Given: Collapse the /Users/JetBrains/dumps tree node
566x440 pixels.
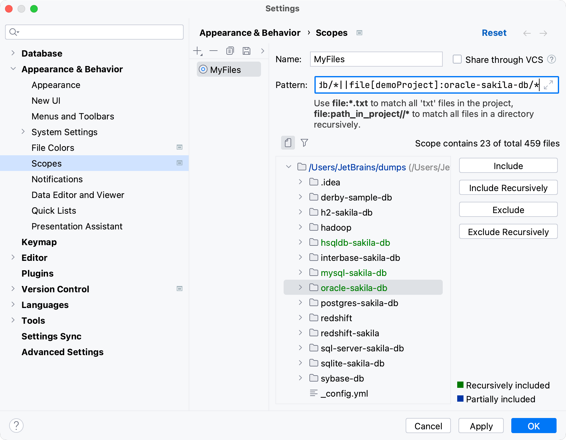Looking at the screenshot, I should tap(288, 167).
